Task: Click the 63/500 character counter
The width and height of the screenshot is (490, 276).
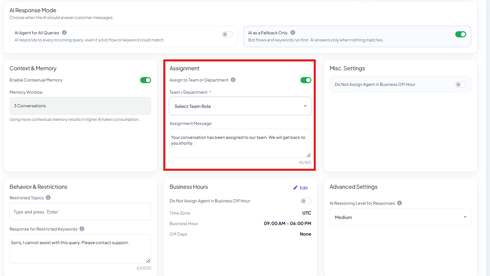Action: [x=144, y=268]
